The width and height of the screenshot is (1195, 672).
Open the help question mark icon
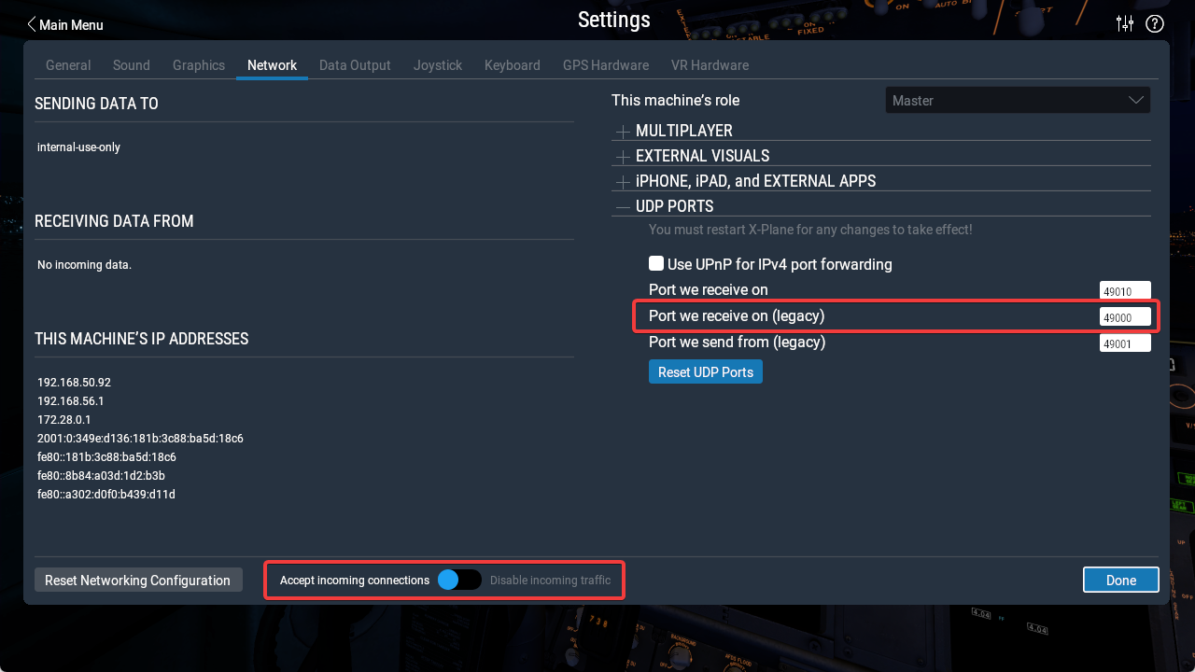(x=1154, y=23)
